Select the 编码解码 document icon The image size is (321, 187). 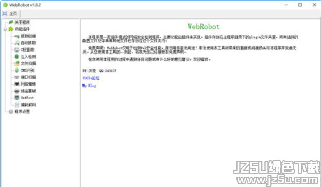pos(17,105)
